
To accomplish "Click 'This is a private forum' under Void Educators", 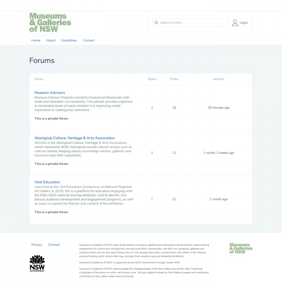I will pyautogui.click(x=51, y=212).
